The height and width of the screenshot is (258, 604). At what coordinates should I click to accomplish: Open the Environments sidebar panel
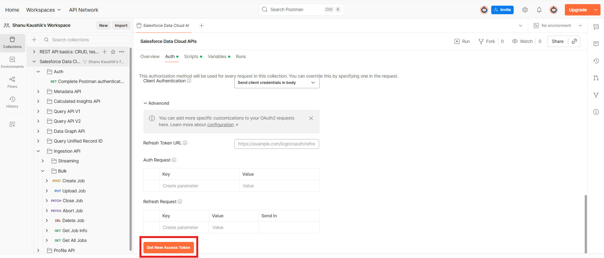[12, 62]
